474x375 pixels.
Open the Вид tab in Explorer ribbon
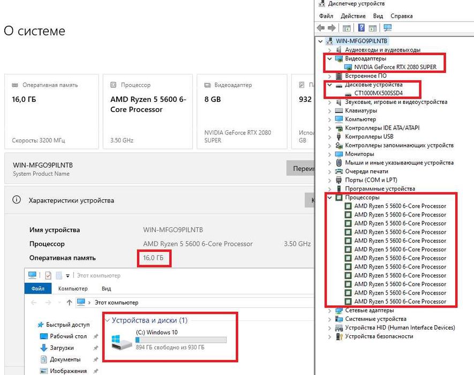click(106, 289)
